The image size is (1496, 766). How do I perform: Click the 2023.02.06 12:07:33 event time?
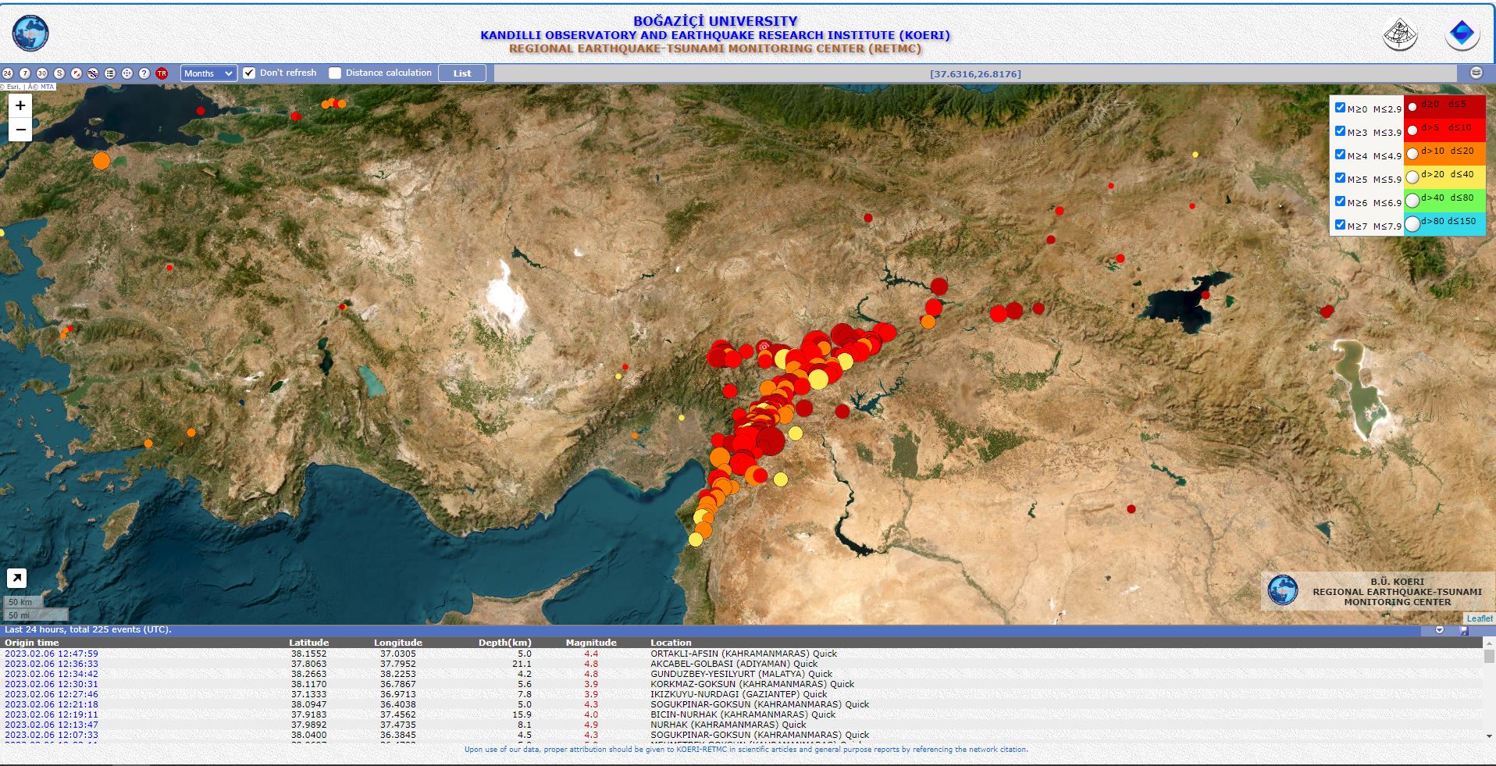[52, 735]
